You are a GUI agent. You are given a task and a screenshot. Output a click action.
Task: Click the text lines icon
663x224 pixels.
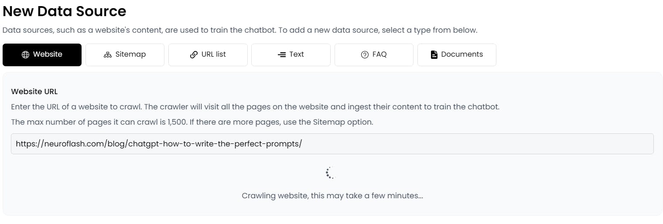tap(282, 54)
